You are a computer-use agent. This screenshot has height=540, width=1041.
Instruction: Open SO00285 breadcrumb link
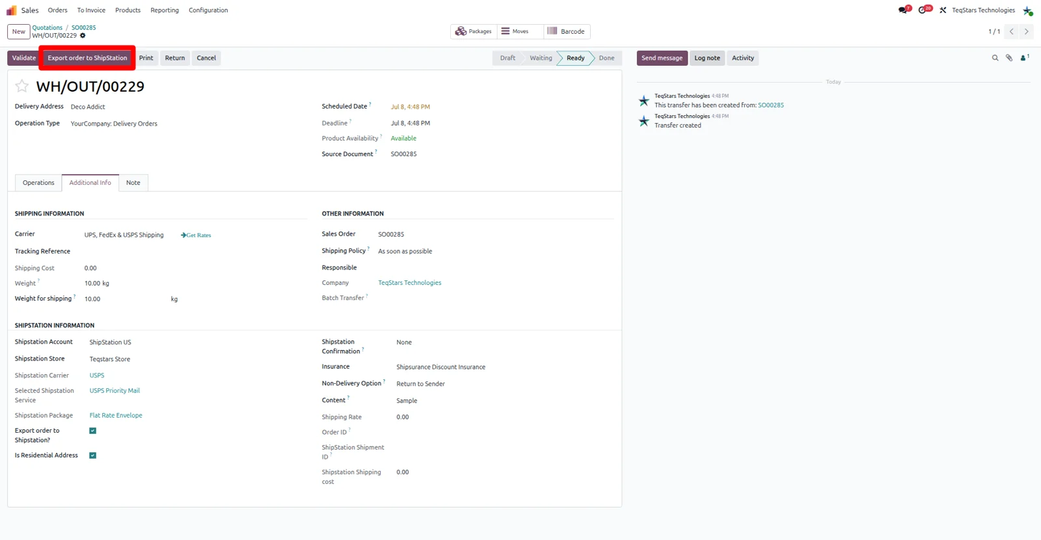(x=83, y=28)
